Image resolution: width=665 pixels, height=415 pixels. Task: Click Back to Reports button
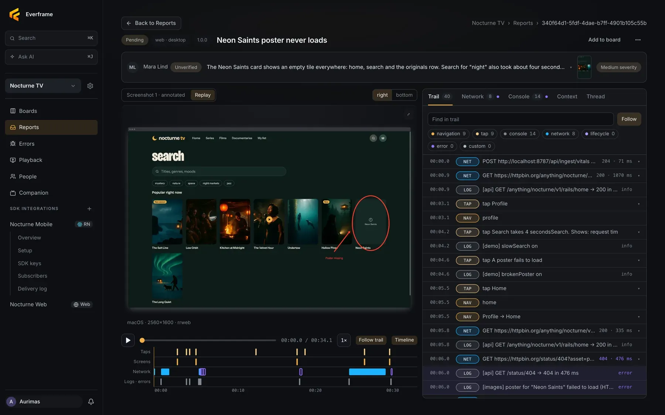click(151, 23)
